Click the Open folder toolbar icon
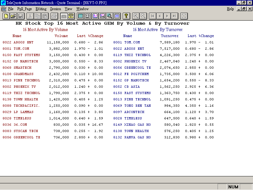This screenshot has width=253, height=190. 13,16
